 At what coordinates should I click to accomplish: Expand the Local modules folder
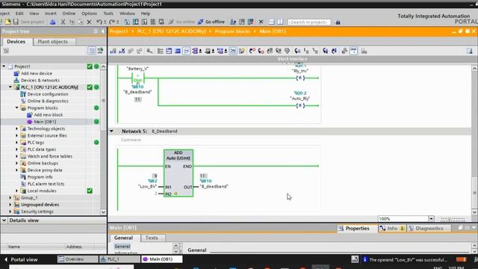16,191
